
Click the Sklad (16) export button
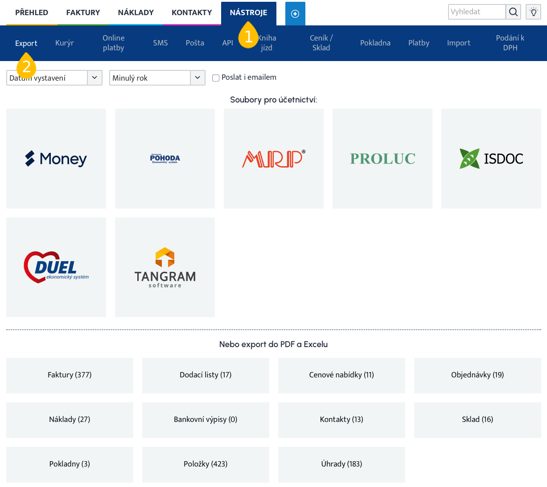[477, 420]
